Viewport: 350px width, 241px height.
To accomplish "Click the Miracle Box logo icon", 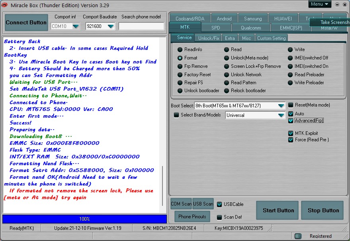I will [4, 5].
